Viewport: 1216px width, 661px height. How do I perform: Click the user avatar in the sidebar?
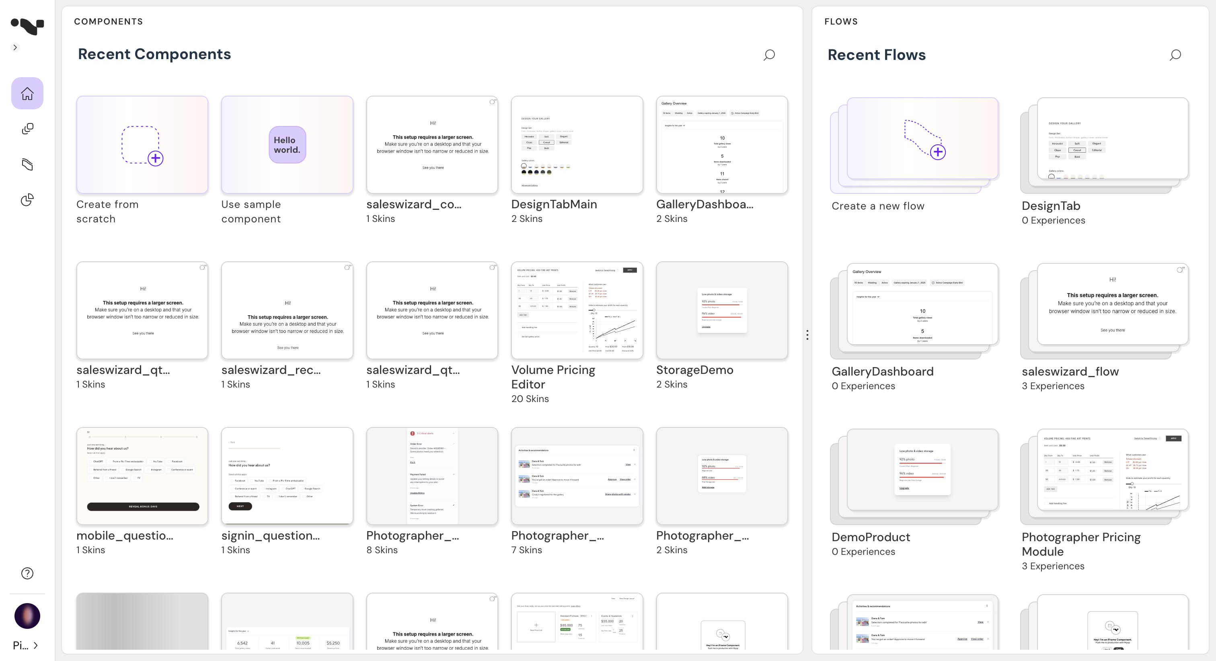pos(27,616)
